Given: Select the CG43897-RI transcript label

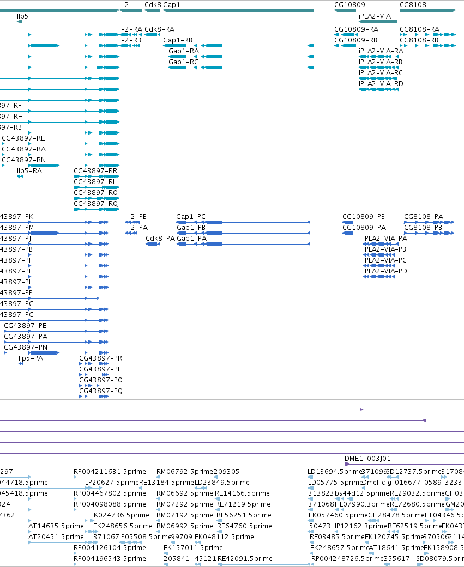Looking at the screenshot, I should [x=94, y=181].
